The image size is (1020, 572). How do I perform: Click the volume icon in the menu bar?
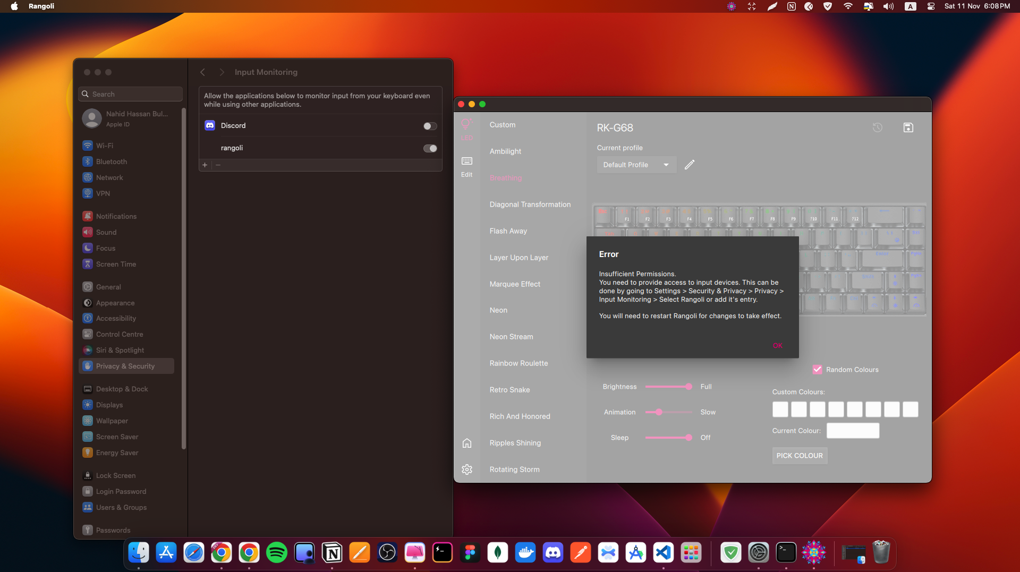coord(888,6)
